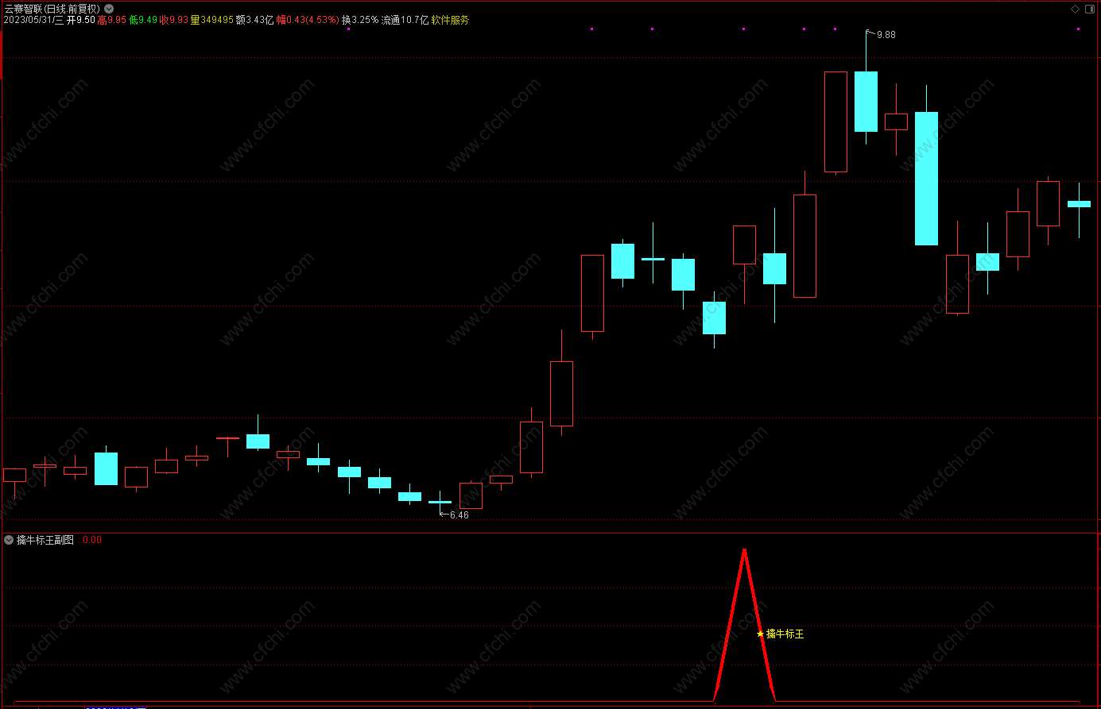Click the date 2023/05/31/三 in header
The image size is (1101, 709).
33,20
